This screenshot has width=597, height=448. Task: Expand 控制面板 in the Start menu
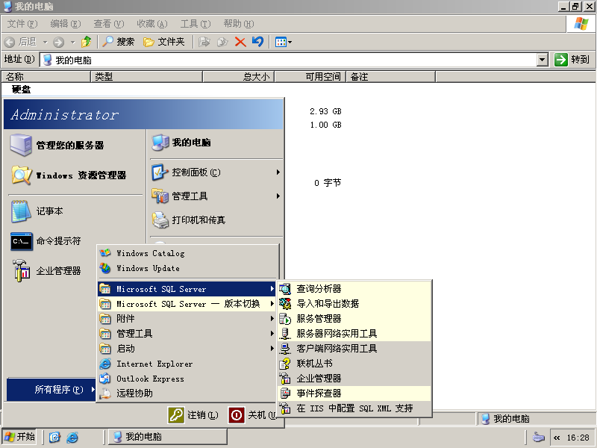click(216, 172)
